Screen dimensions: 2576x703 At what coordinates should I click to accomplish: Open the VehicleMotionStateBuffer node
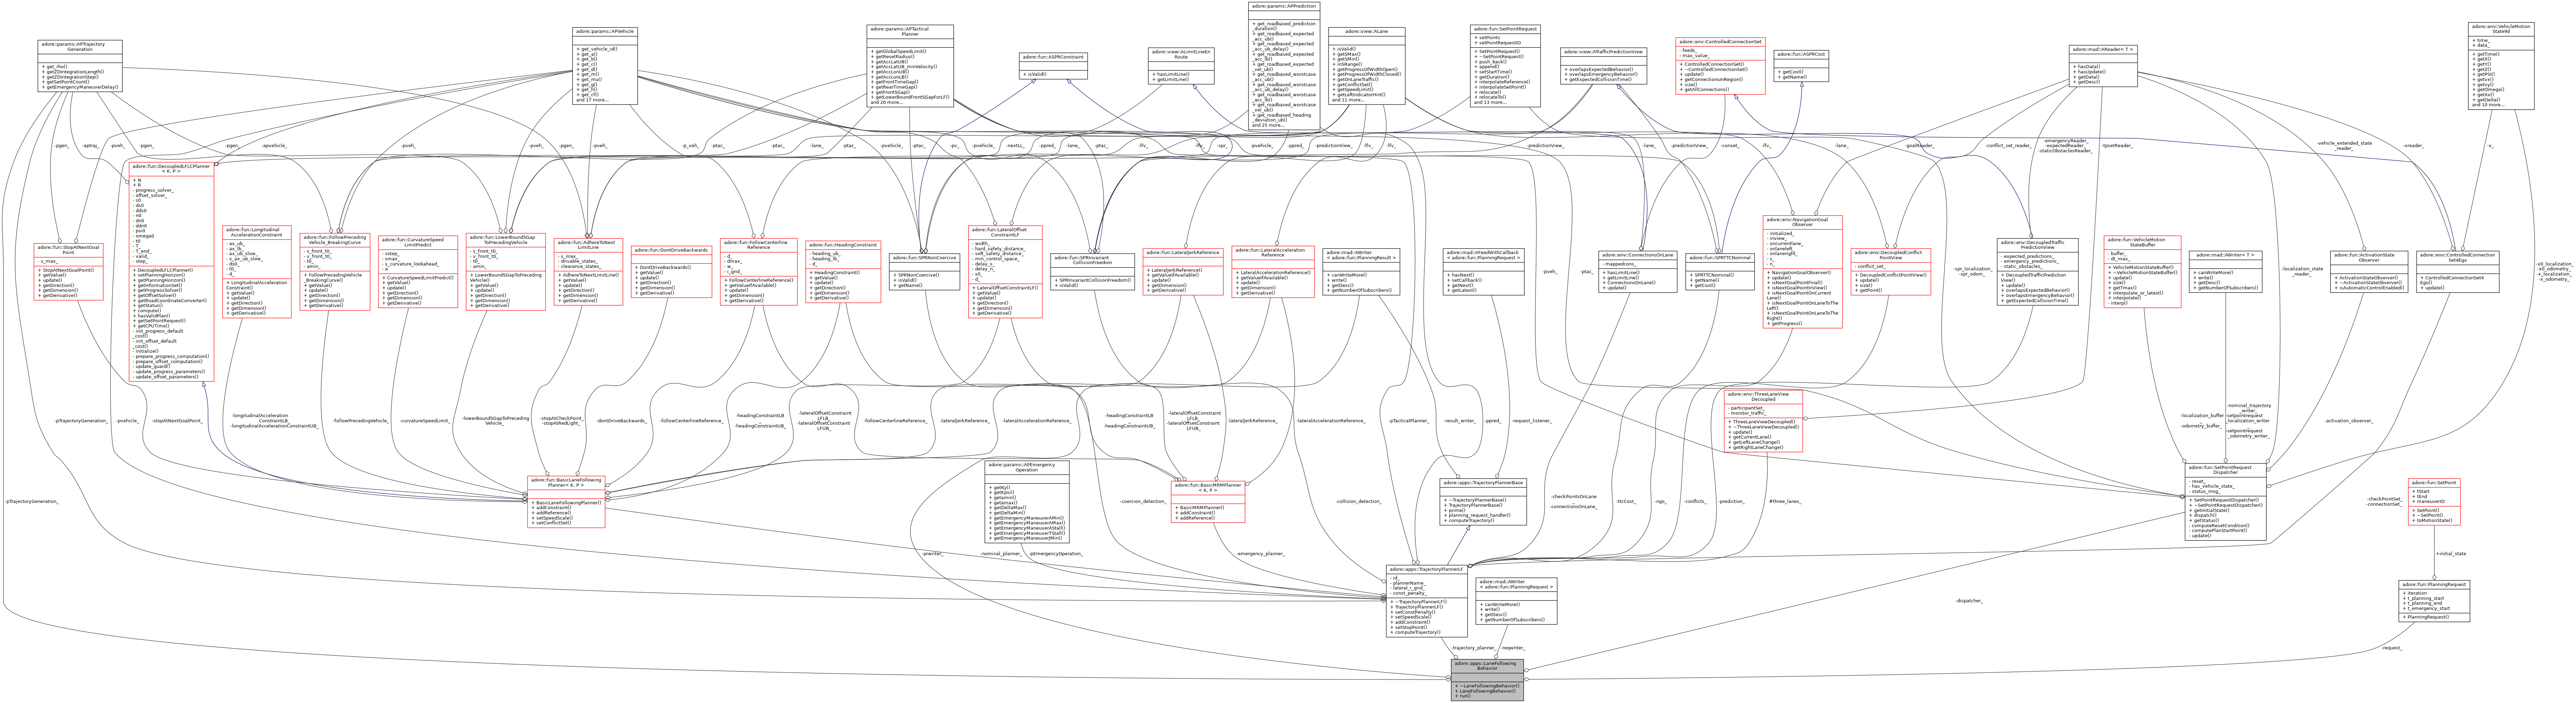[x=2142, y=272]
